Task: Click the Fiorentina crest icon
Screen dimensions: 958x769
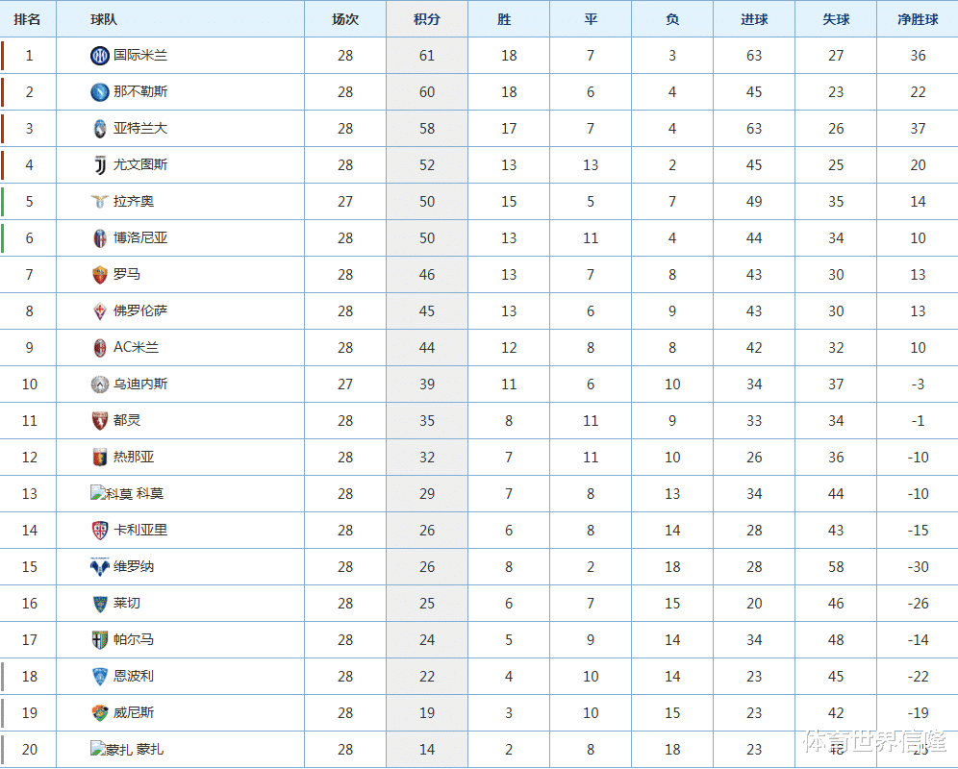Action: (x=99, y=311)
